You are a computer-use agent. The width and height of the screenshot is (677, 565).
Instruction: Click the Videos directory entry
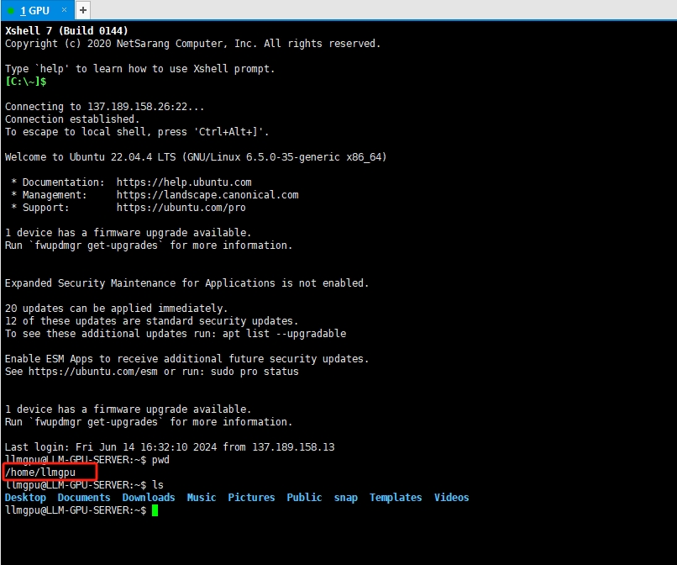tap(451, 497)
